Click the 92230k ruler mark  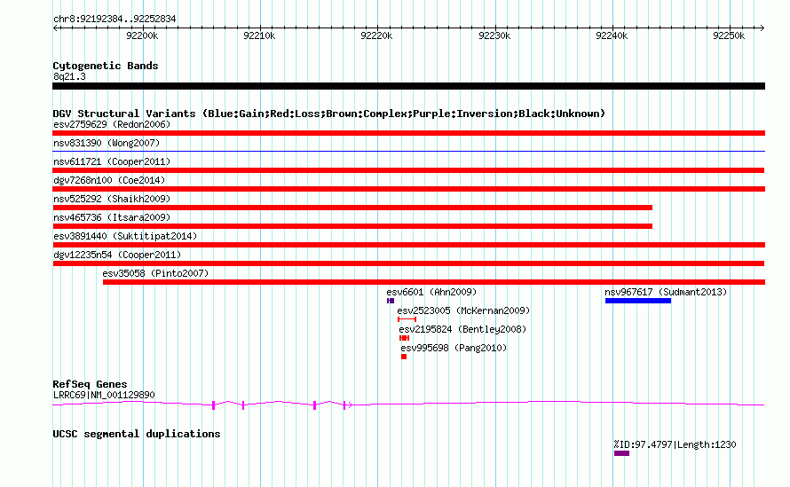[x=494, y=35]
